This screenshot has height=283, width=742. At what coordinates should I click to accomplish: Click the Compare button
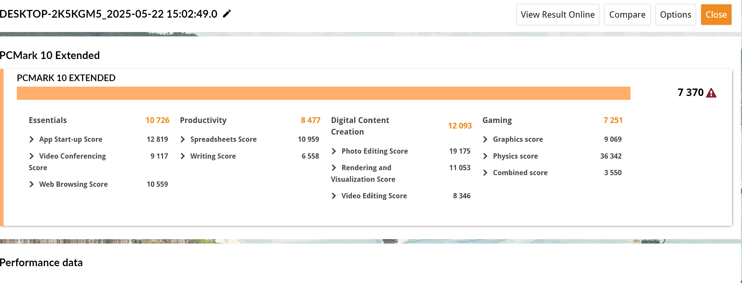coord(627,15)
